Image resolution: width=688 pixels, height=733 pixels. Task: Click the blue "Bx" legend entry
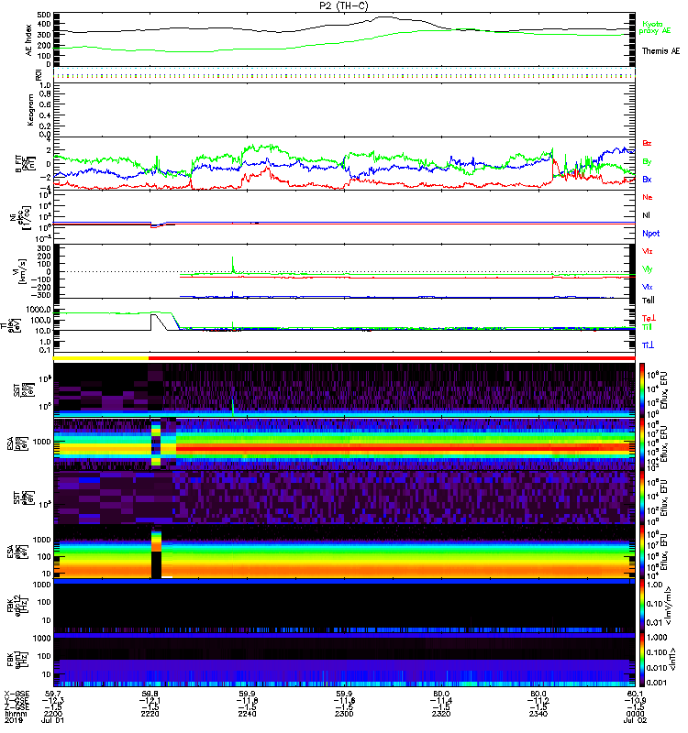click(647, 179)
